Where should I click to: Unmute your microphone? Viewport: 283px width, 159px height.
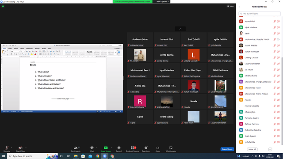coord(7,149)
